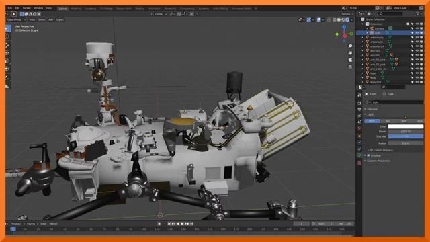
Task: Open the Help menu
Action: 49,8
